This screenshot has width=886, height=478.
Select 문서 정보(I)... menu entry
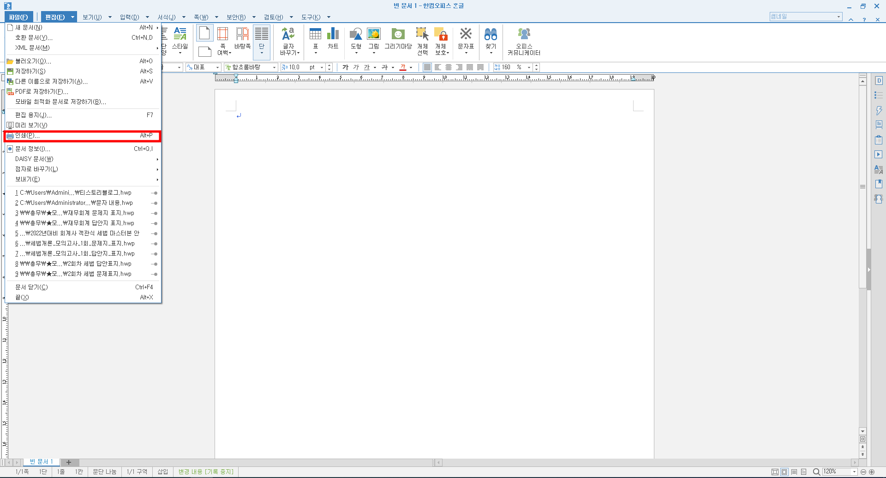tap(83, 149)
